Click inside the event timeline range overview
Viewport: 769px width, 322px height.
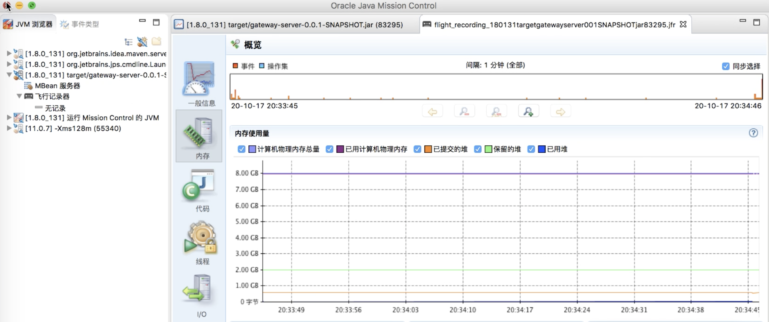[496, 87]
